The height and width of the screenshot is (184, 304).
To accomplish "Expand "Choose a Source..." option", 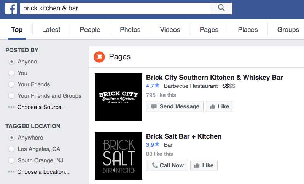I will click(41, 107).
